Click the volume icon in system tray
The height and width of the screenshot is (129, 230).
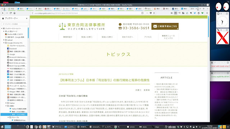click(197, 127)
